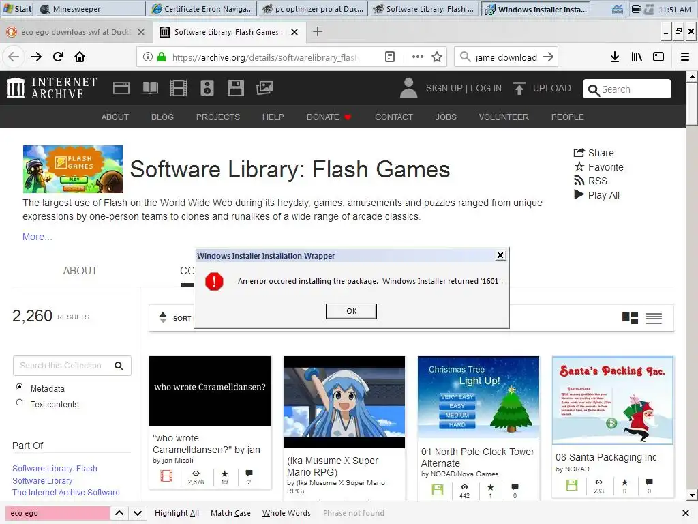698x524 pixels.
Task: Open the Archive audio speaker icon
Action: pyautogui.click(x=207, y=88)
